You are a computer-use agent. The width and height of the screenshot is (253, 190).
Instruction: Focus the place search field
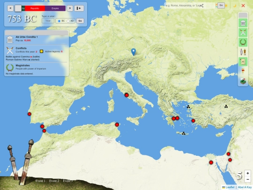pos(190,6)
